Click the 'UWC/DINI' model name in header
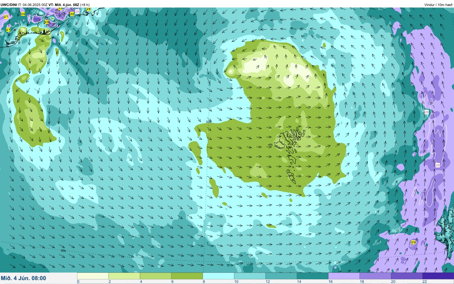The image size is (454, 284). 9,5
